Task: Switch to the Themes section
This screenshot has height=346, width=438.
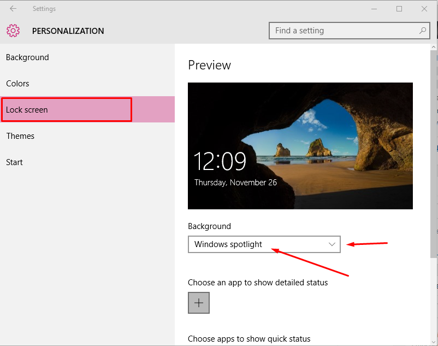Action: pos(20,136)
